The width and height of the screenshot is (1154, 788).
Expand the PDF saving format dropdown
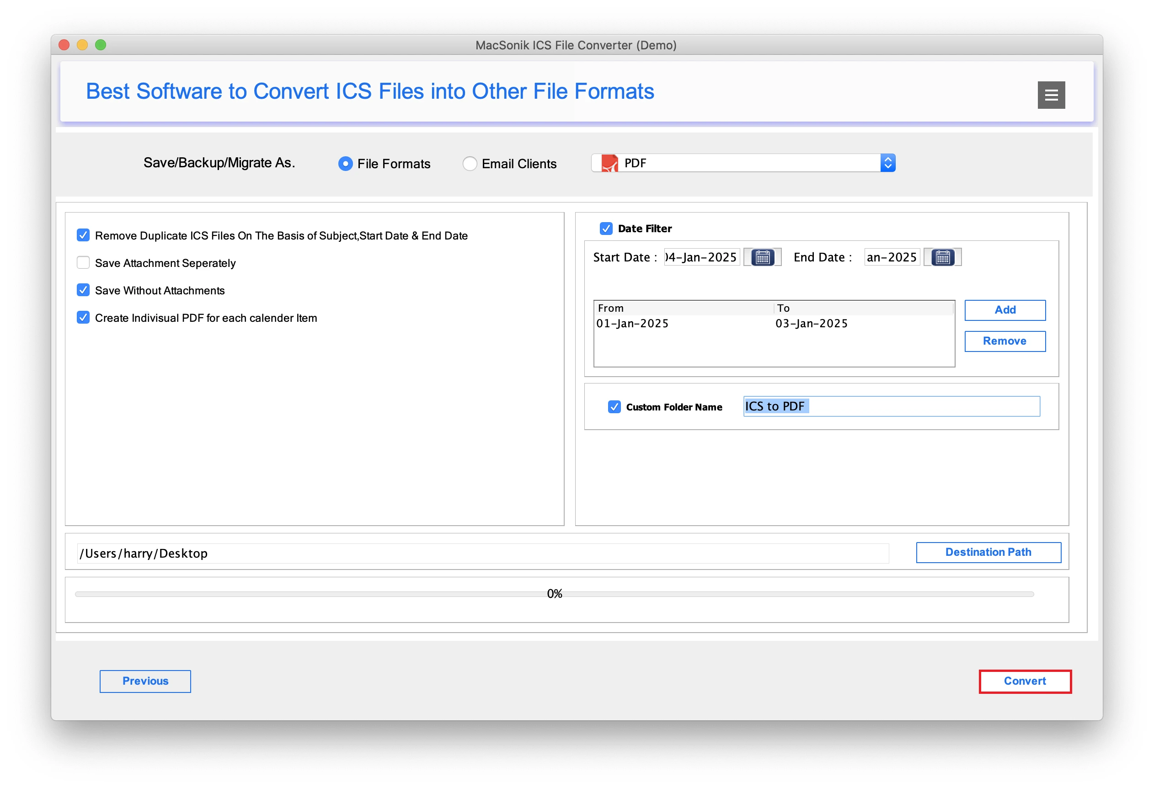(x=887, y=163)
